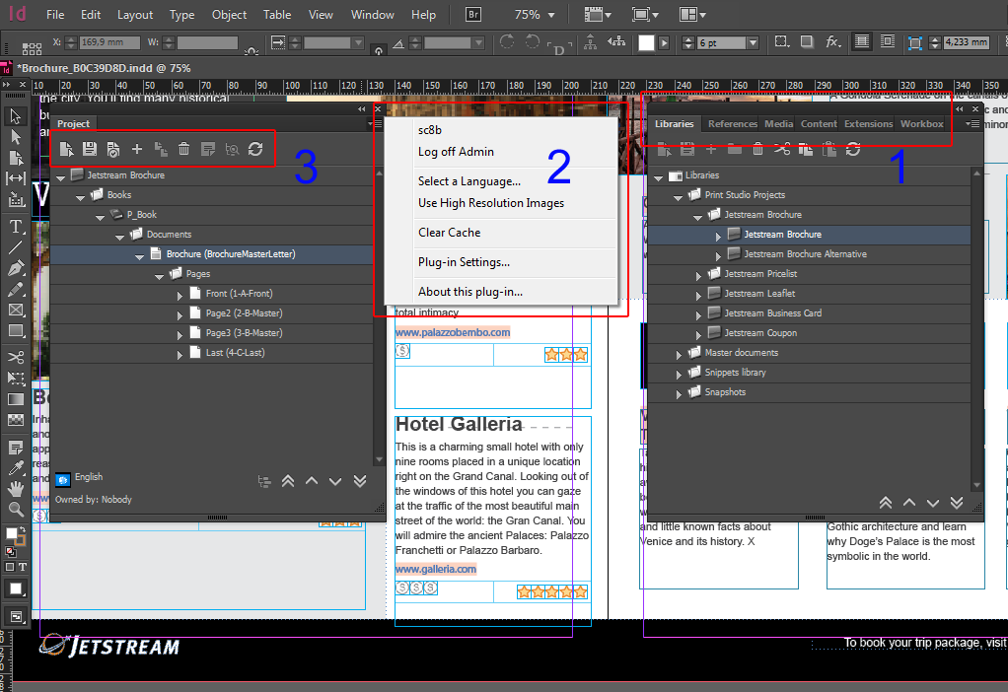Open the fx effects button in control bar
Screen dimensions: 1008x692
[832, 41]
